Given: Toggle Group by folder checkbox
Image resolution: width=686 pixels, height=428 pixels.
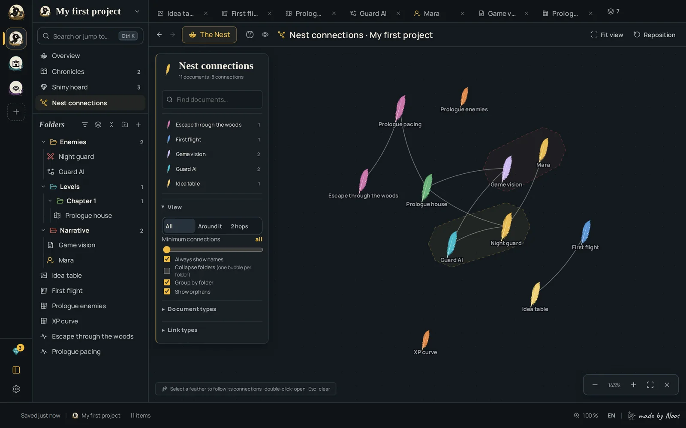Looking at the screenshot, I should pos(167,282).
